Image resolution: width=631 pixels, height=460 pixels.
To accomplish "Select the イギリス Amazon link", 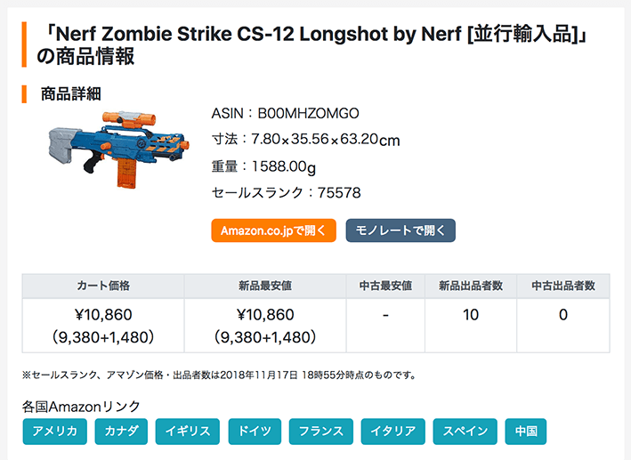I will point(188,432).
